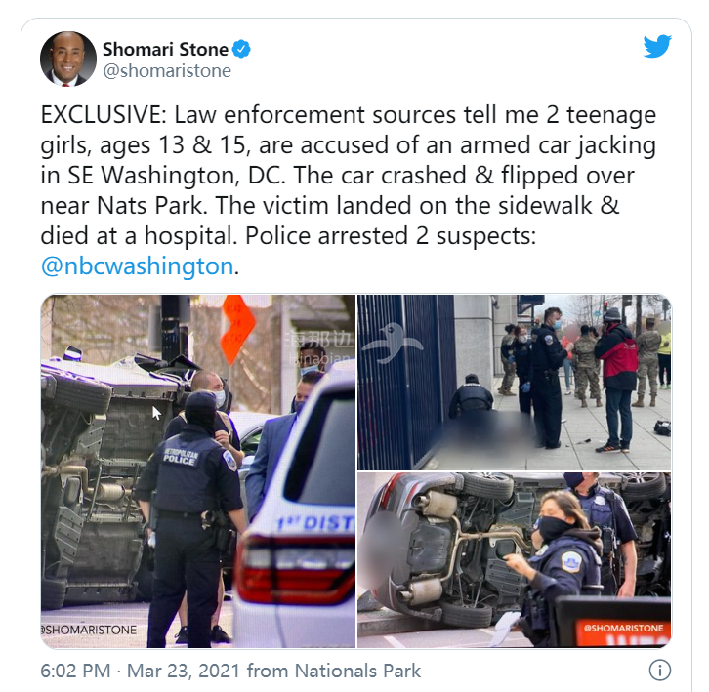709x692 pixels.
Task: Click the orange @SHOMARISTONE watermark banner
Action: point(623,629)
